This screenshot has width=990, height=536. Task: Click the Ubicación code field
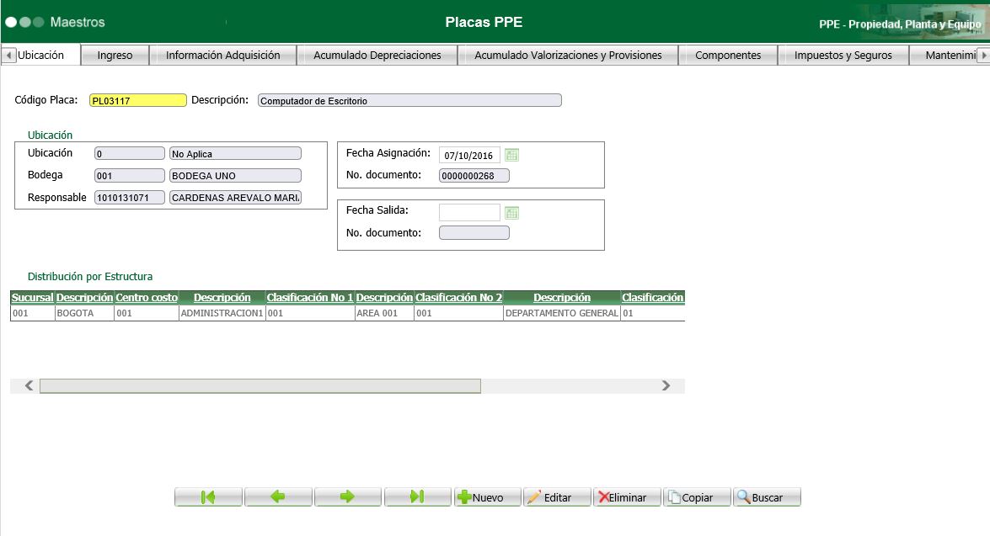point(130,153)
